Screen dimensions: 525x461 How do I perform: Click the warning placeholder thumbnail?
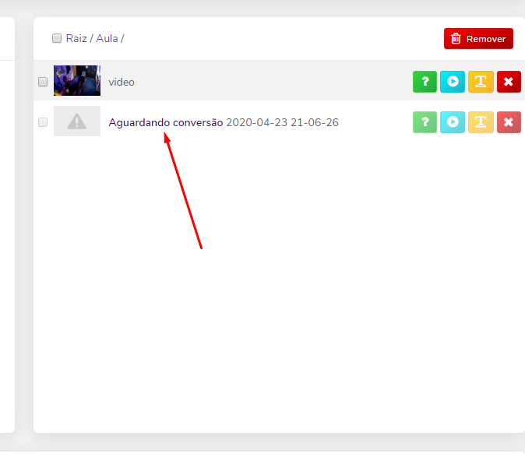(77, 121)
